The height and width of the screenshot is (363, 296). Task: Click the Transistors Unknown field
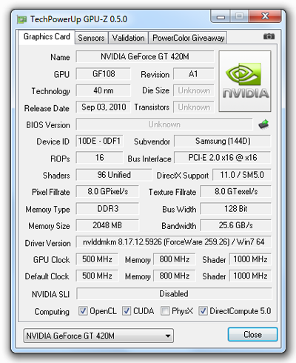pos(193,107)
